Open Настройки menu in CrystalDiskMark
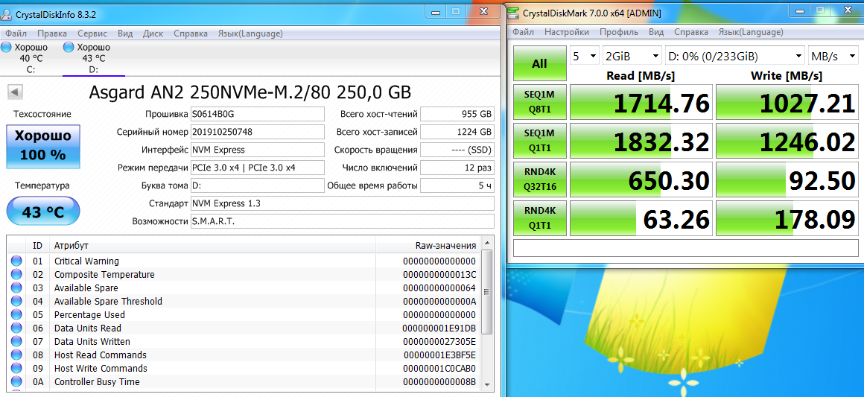 point(567,32)
